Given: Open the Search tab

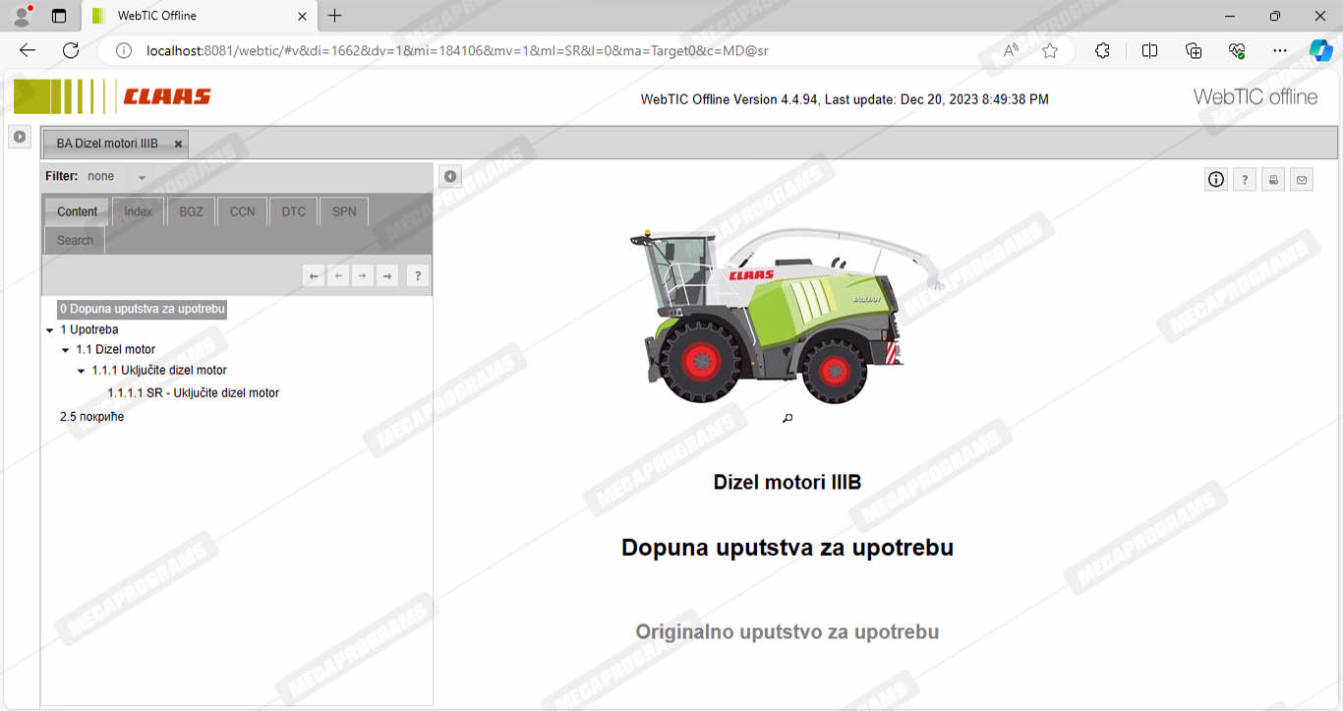Looking at the screenshot, I should [75, 240].
